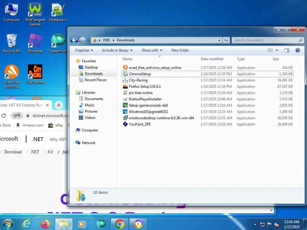Click the network tray icon

[x=262, y=225]
